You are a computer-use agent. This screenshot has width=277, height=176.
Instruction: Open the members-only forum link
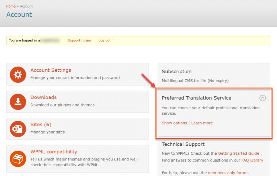click(x=228, y=173)
